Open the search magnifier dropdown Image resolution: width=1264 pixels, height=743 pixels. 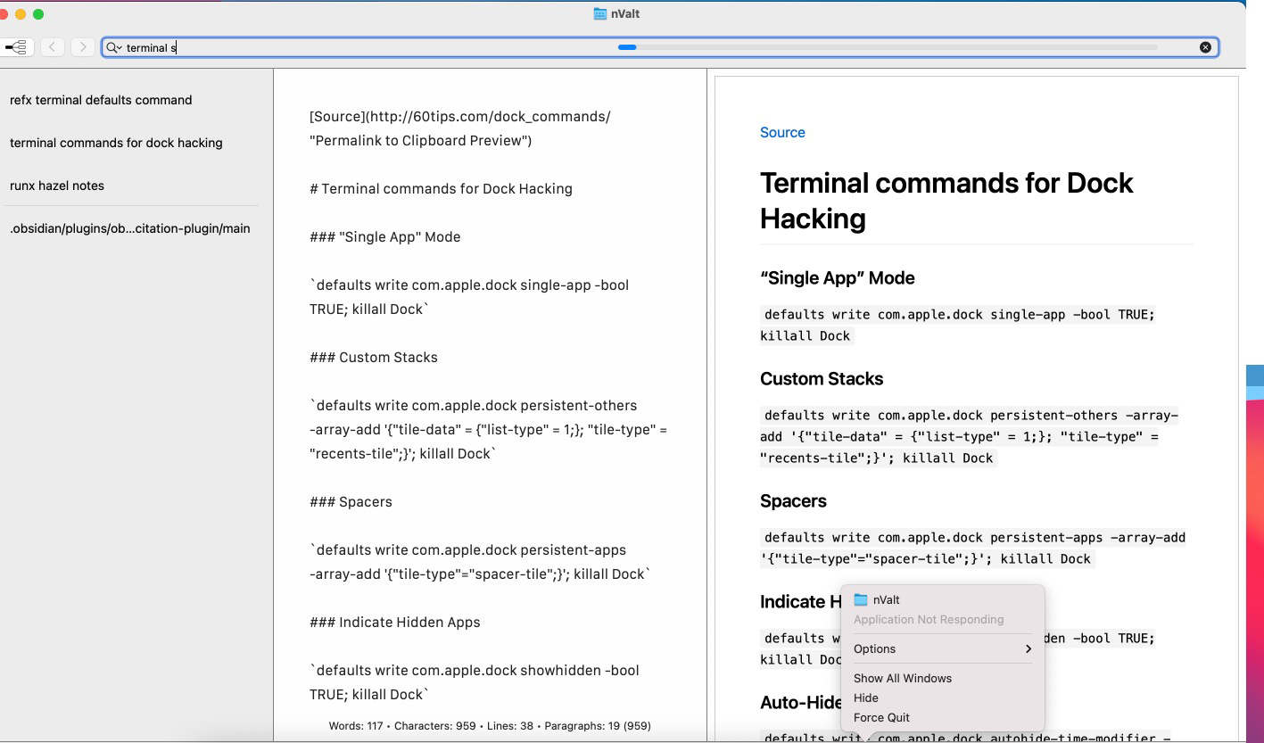coord(113,47)
